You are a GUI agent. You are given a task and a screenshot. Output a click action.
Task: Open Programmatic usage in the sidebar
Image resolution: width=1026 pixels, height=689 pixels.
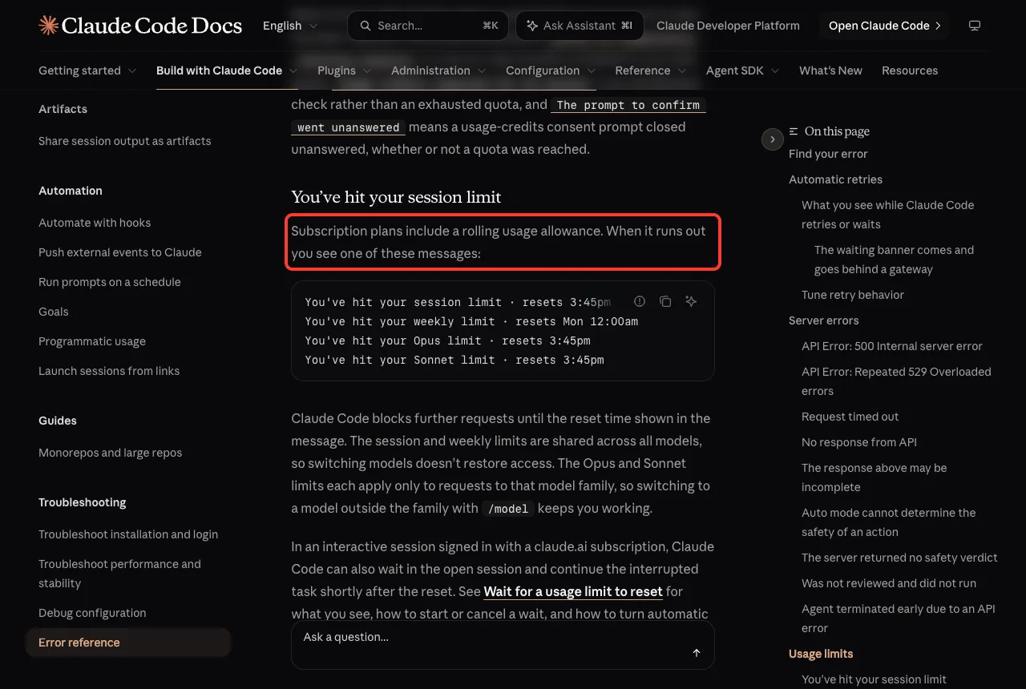[x=92, y=341]
